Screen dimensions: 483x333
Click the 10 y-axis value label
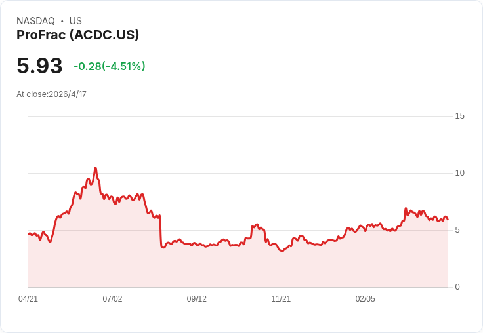pos(459,173)
